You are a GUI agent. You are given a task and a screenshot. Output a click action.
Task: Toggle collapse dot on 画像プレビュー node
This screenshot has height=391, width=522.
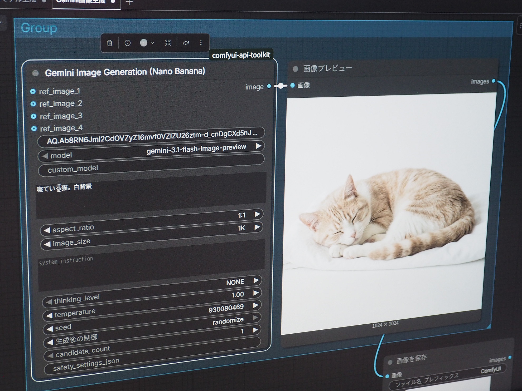[295, 69]
